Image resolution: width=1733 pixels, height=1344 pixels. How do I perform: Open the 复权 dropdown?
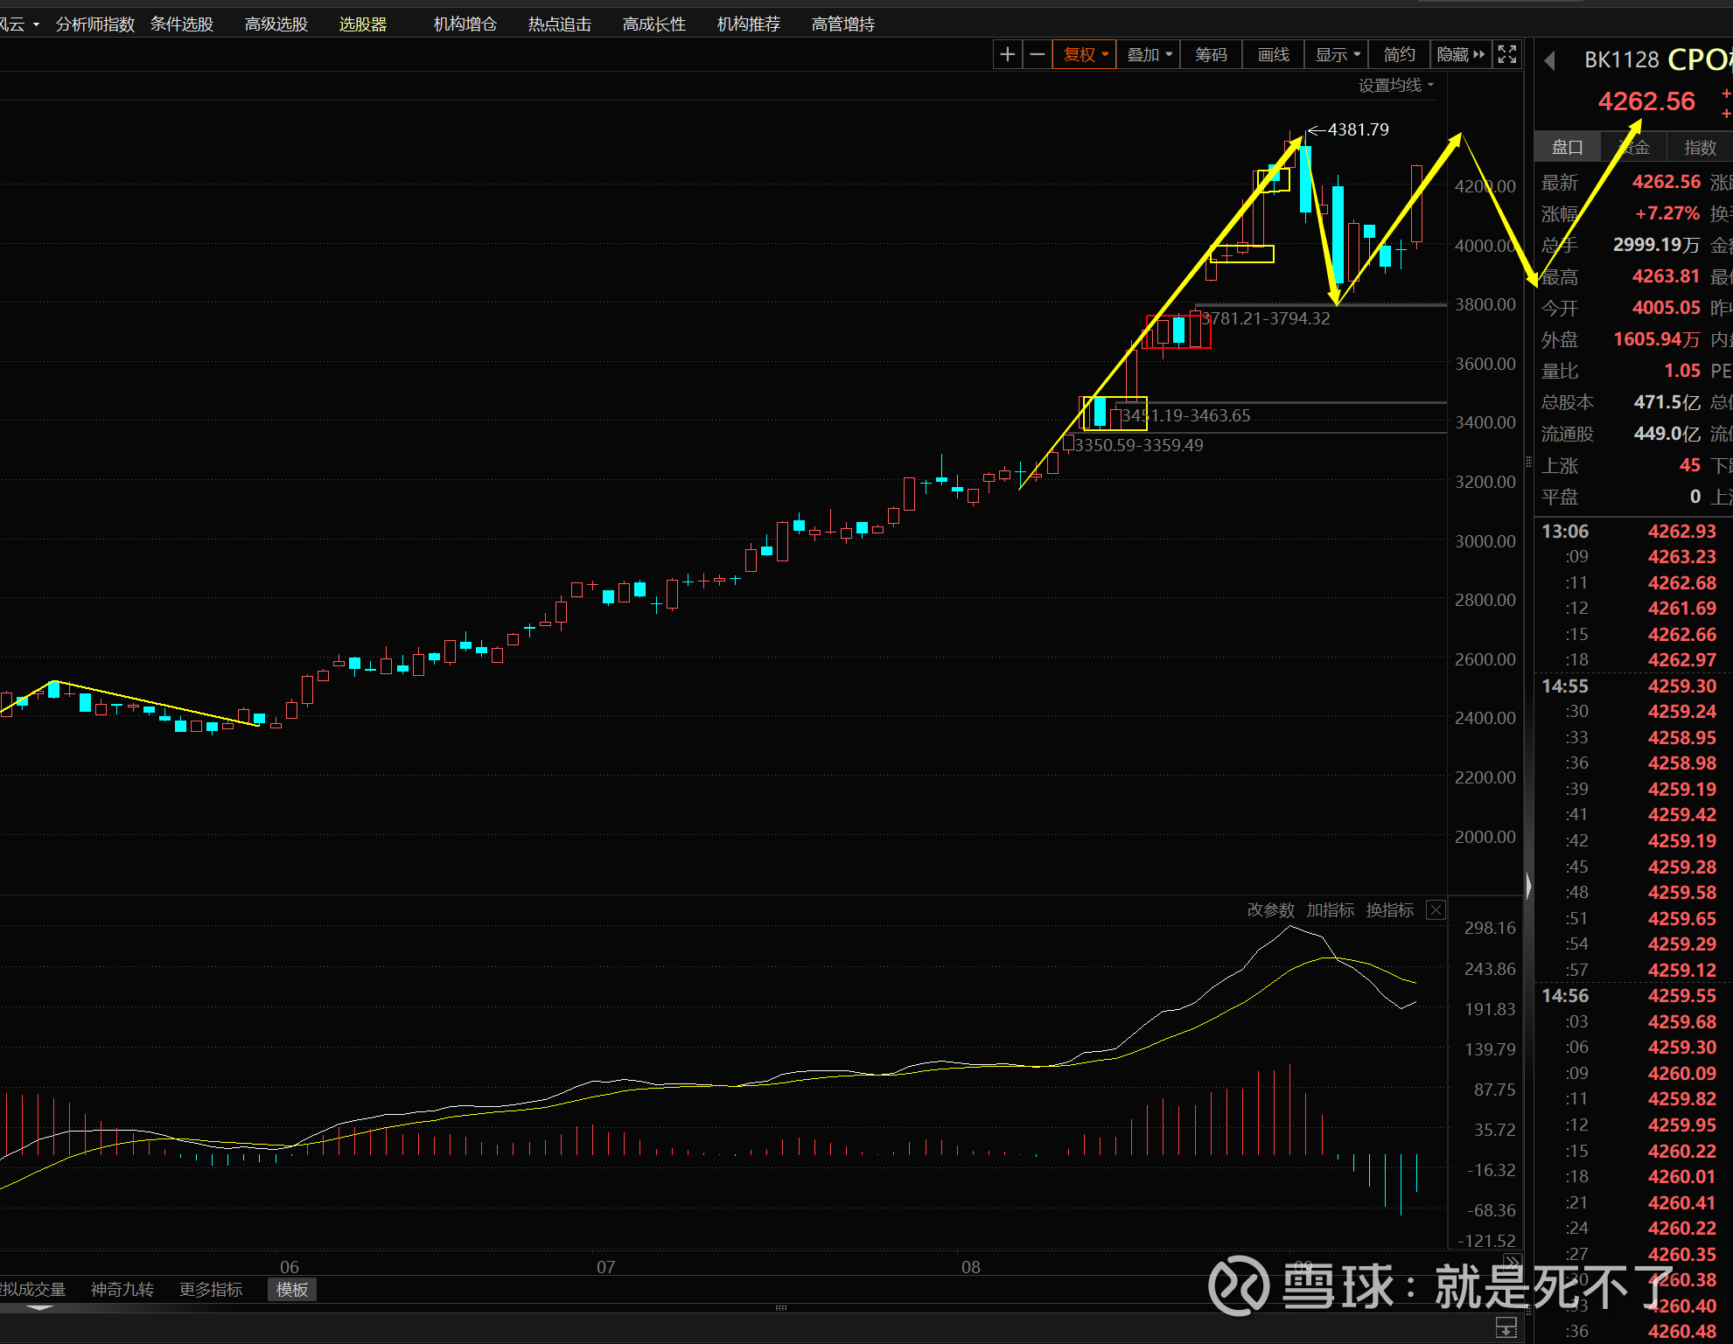1085,55
